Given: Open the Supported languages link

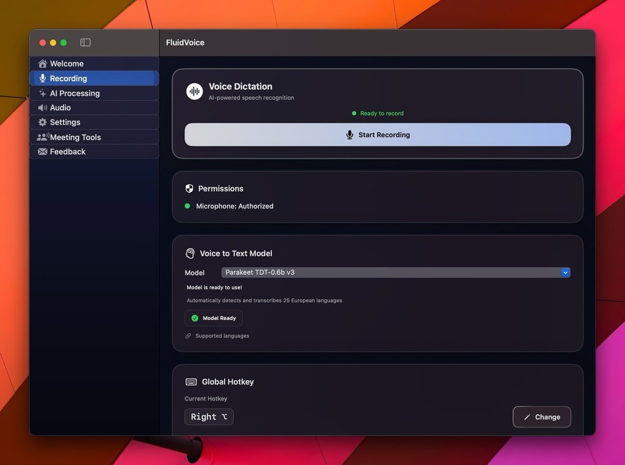Looking at the screenshot, I should 222,336.
